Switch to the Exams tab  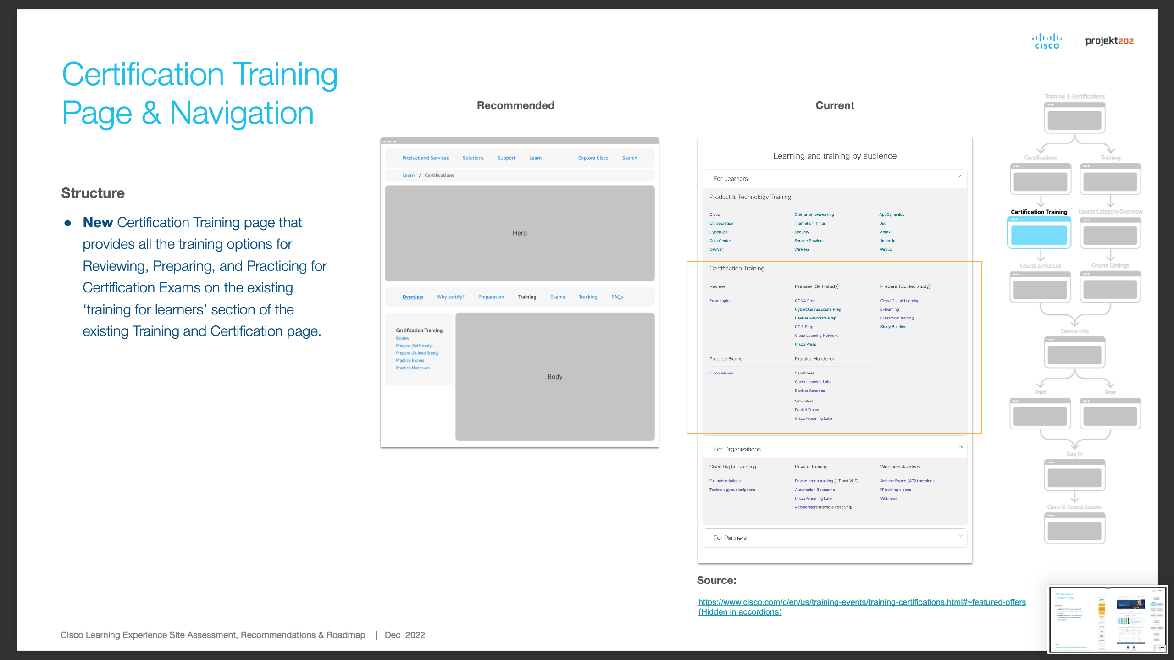pyautogui.click(x=557, y=297)
